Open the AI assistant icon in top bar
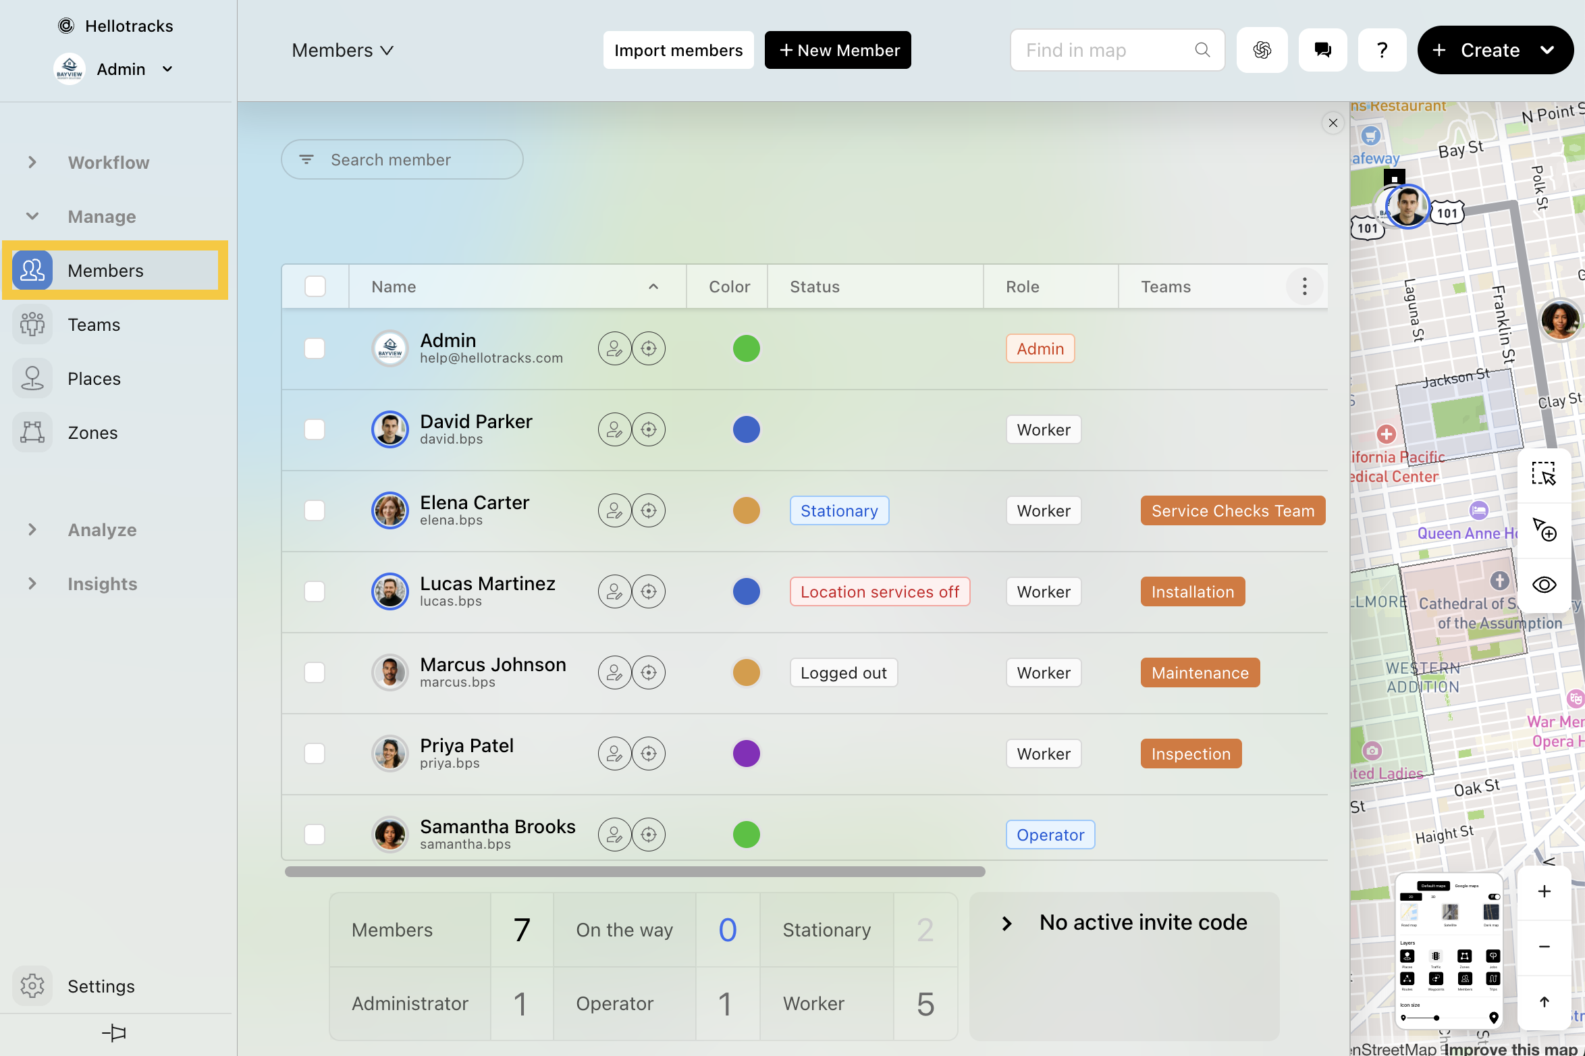1585x1056 pixels. (1262, 50)
